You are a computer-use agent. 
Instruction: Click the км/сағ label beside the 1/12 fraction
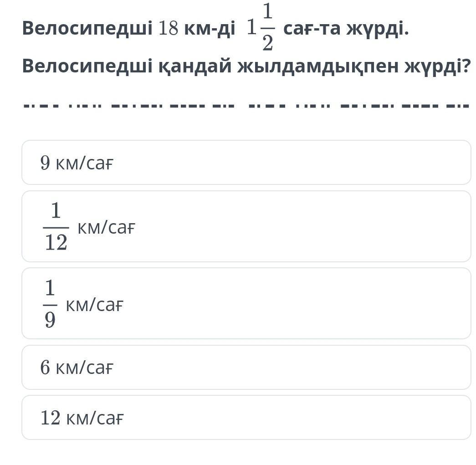(107, 227)
